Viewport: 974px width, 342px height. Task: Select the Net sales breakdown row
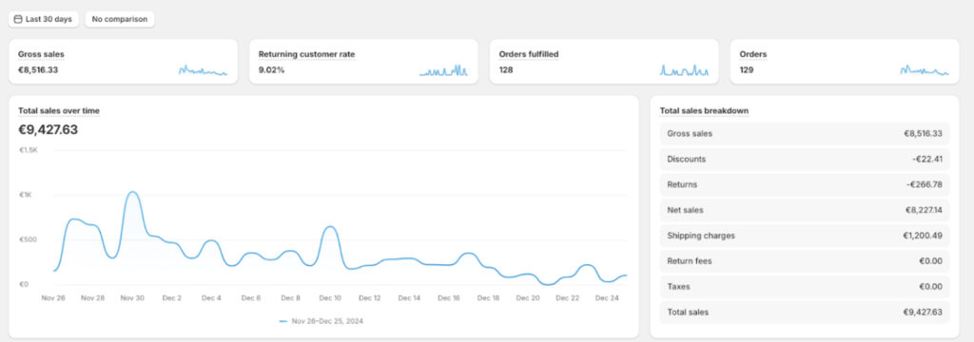point(805,210)
